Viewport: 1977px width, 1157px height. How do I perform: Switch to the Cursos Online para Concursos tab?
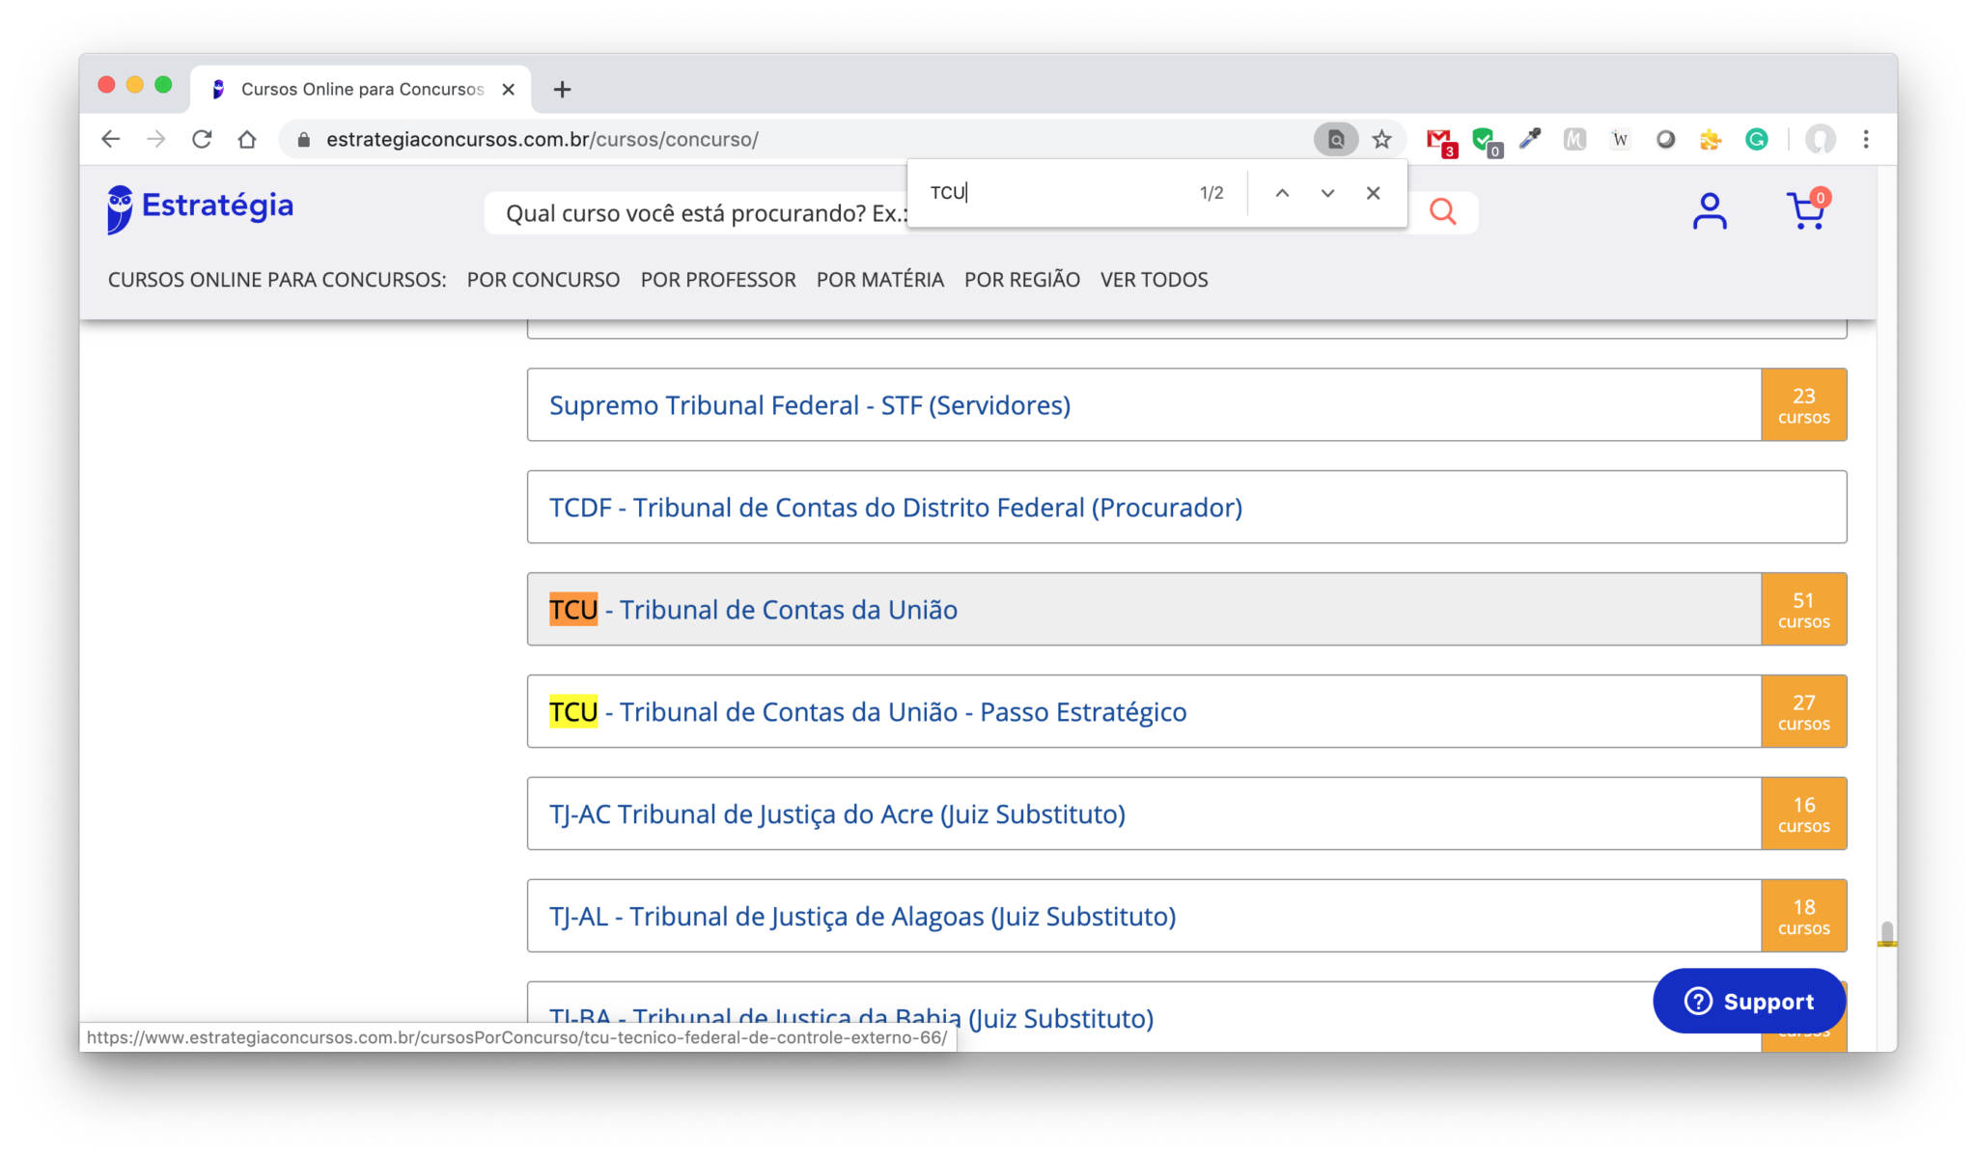click(362, 90)
